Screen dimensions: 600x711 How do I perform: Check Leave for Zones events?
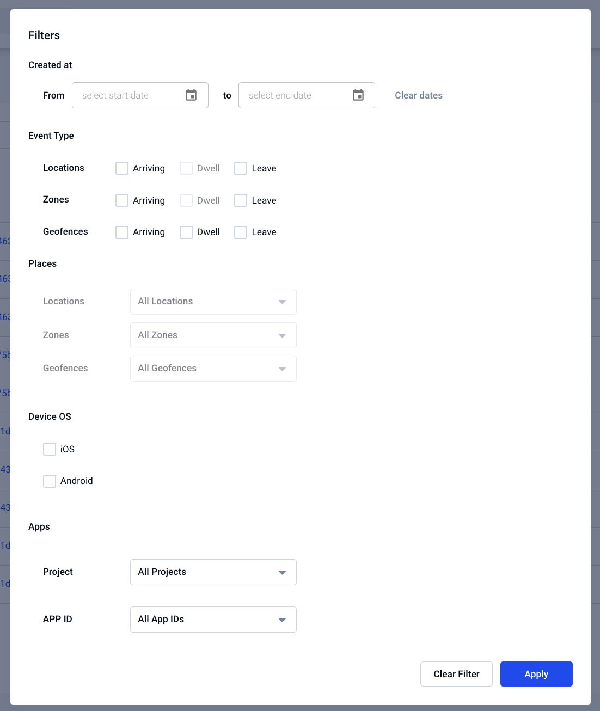tap(241, 200)
